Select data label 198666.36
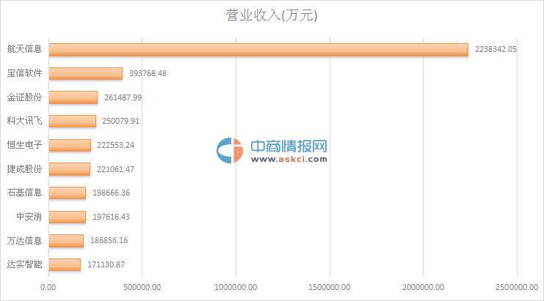 (111, 193)
